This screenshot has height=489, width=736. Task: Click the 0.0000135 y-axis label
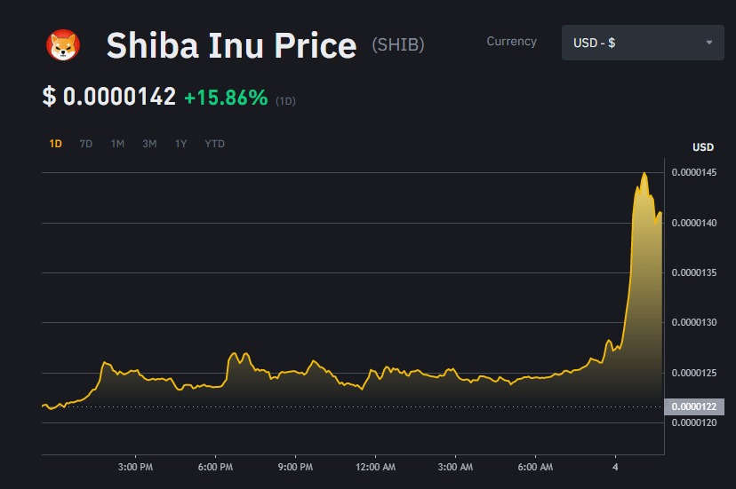[x=693, y=272]
